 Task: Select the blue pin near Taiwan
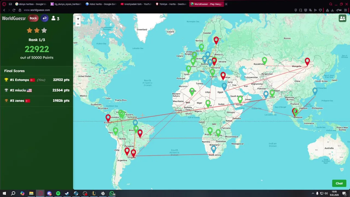tap(315, 91)
